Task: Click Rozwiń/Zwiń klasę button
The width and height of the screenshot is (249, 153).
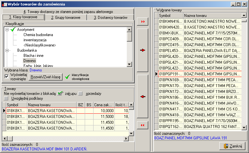Action: click(46, 77)
